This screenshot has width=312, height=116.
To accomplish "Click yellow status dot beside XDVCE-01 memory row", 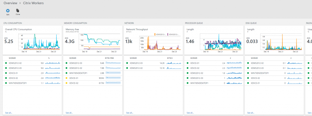I will pyautogui.click(x=66, y=78).
